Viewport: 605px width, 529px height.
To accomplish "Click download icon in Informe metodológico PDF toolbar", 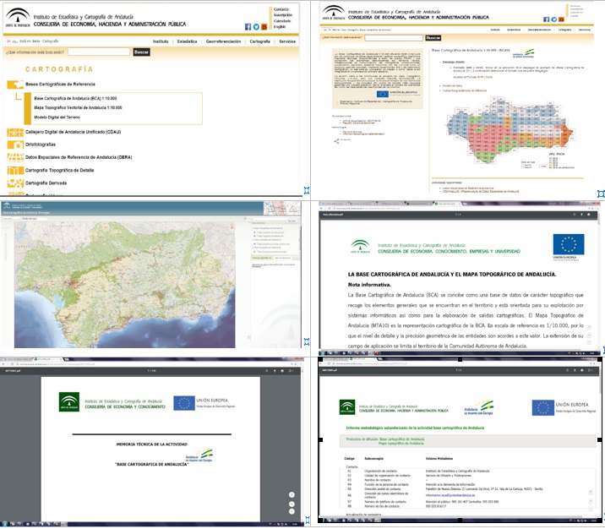I will (575, 370).
